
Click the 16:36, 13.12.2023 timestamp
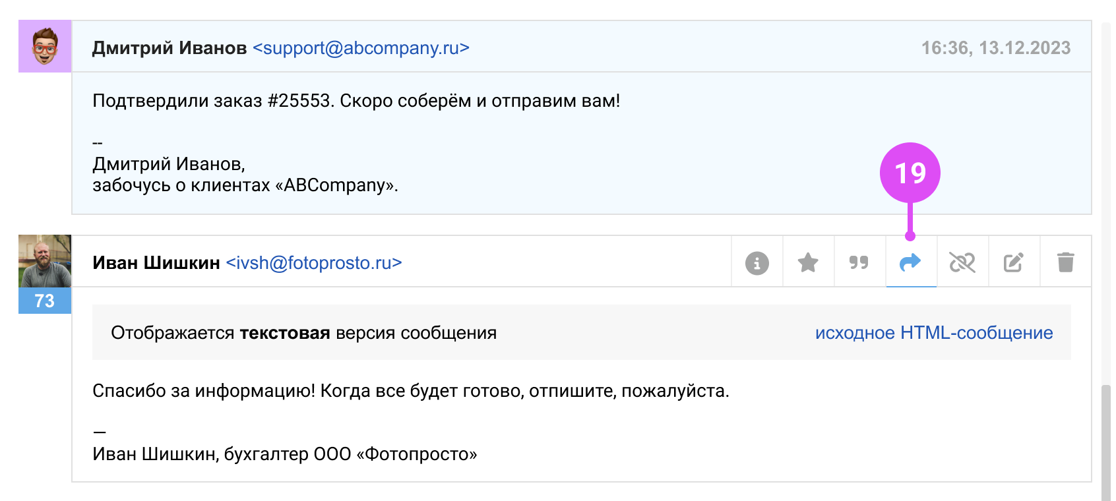tap(995, 48)
